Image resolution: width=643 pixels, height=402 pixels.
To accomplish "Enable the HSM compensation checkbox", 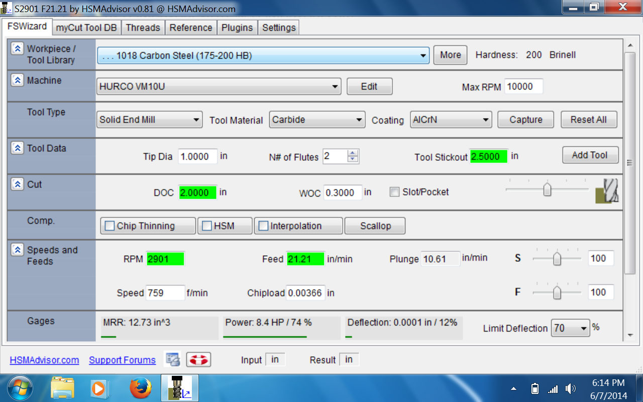I will [206, 226].
